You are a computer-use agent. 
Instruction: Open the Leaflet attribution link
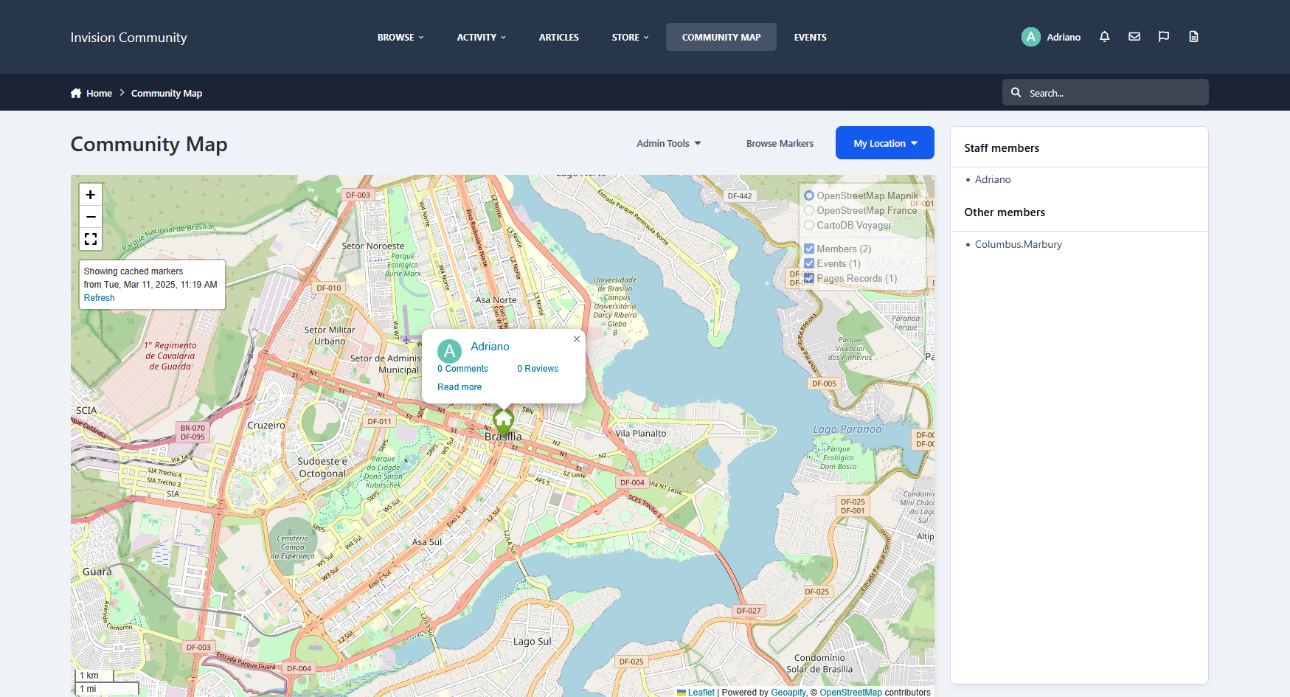(x=701, y=692)
